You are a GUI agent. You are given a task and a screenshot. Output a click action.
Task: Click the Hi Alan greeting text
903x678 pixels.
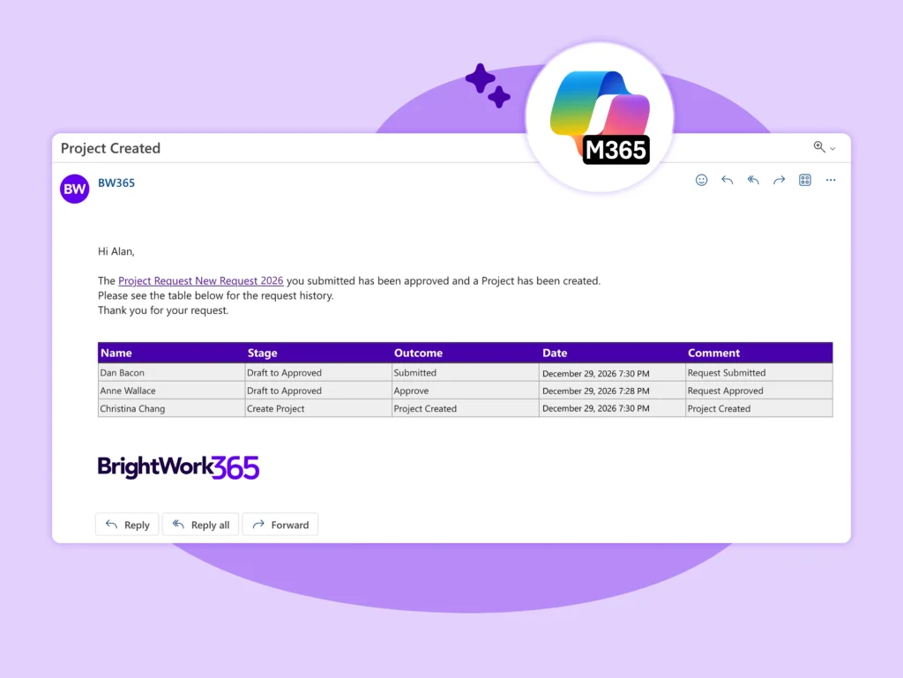116,251
